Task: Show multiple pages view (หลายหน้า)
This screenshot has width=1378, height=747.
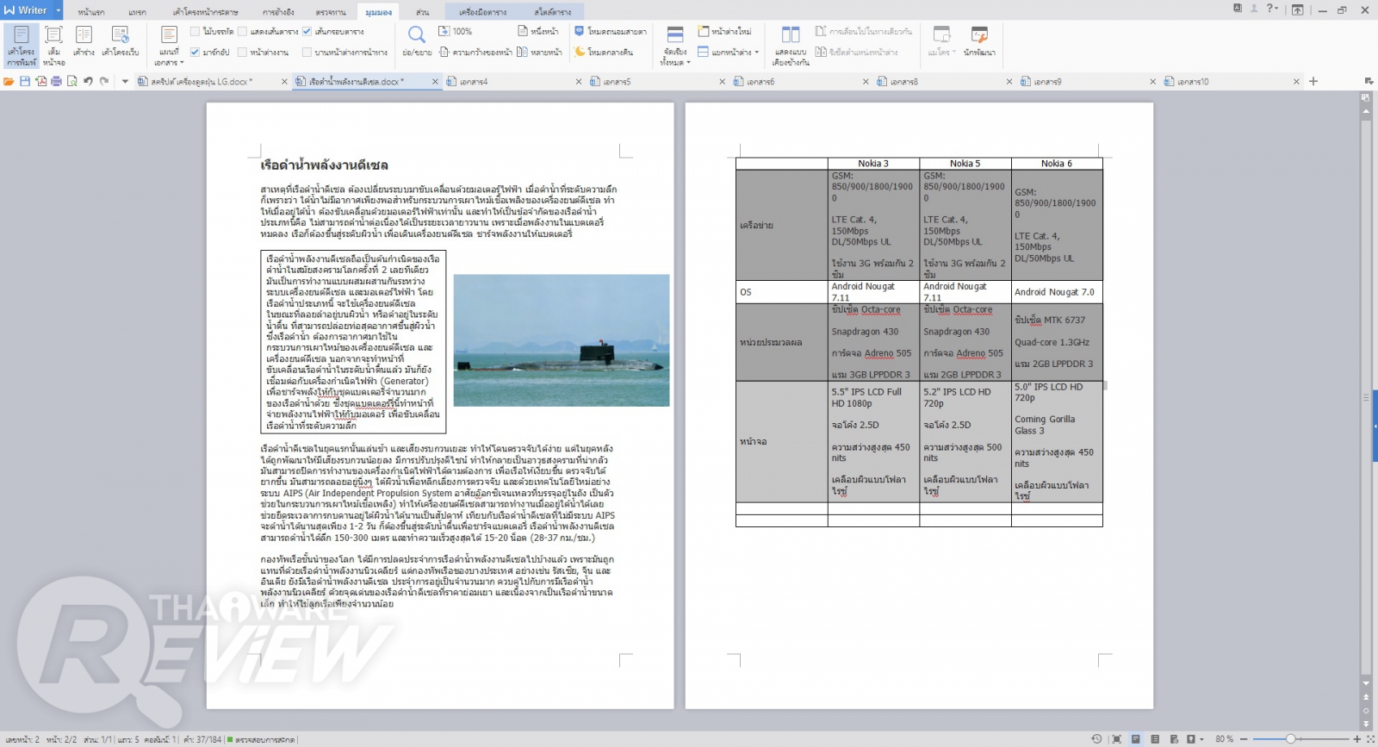Action: pos(540,53)
